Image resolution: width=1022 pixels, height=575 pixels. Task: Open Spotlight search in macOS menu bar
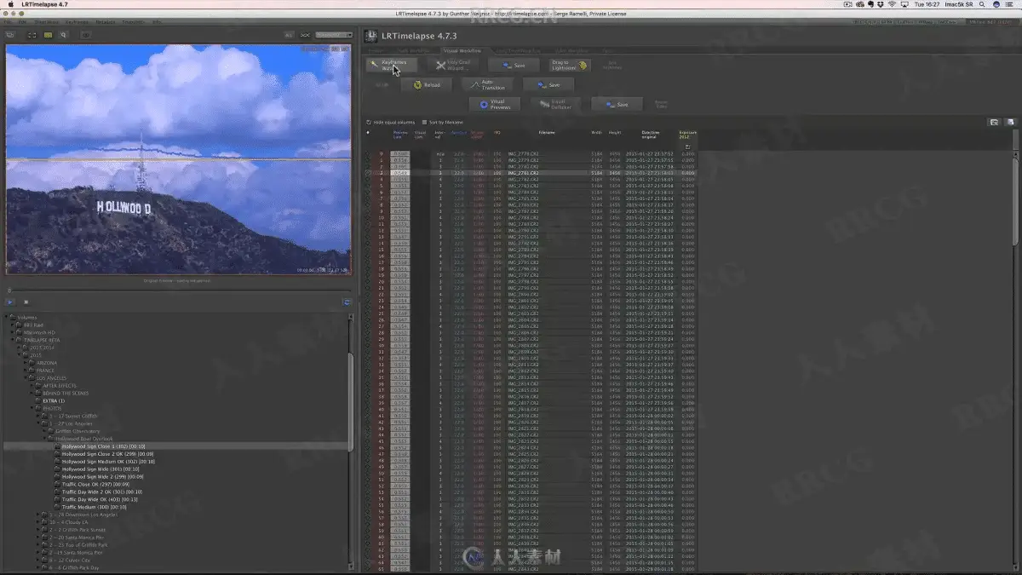pos(980,4)
